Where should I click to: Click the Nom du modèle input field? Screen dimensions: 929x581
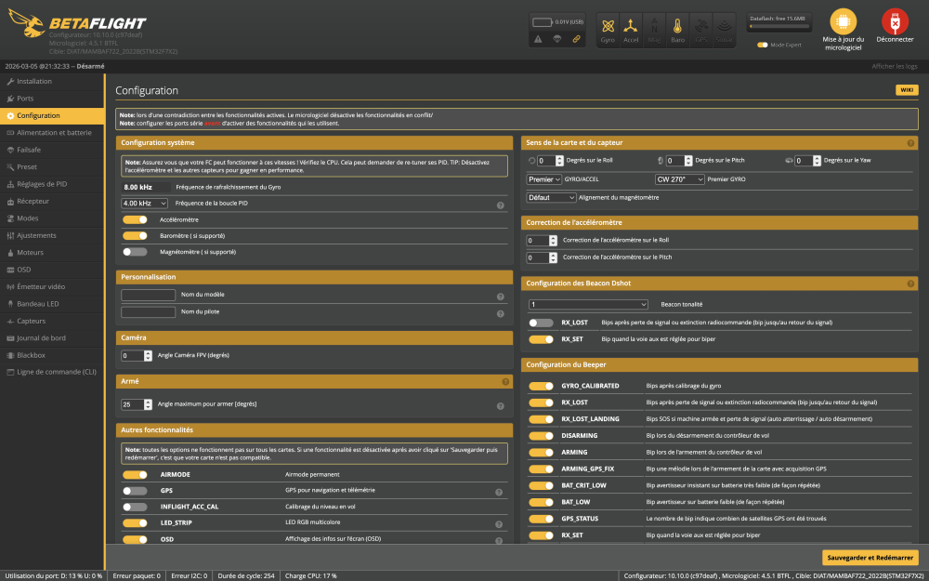[x=149, y=295]
